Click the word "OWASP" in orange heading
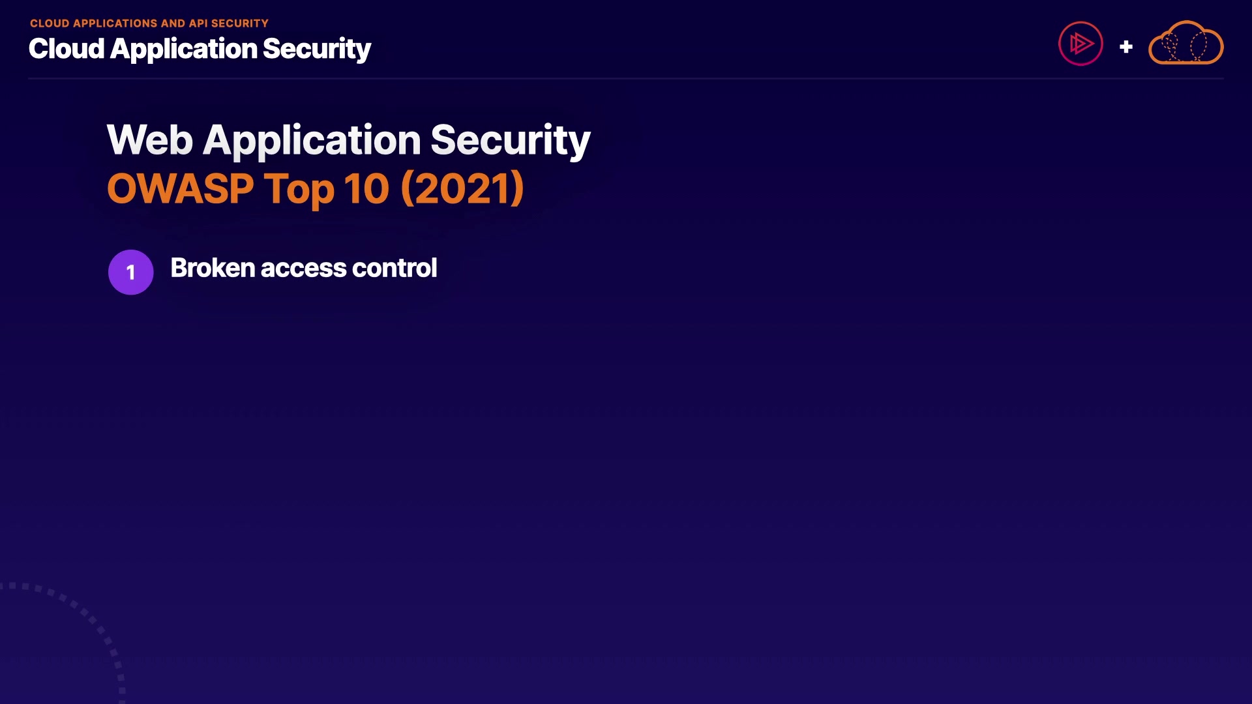 tap(180, 189)
